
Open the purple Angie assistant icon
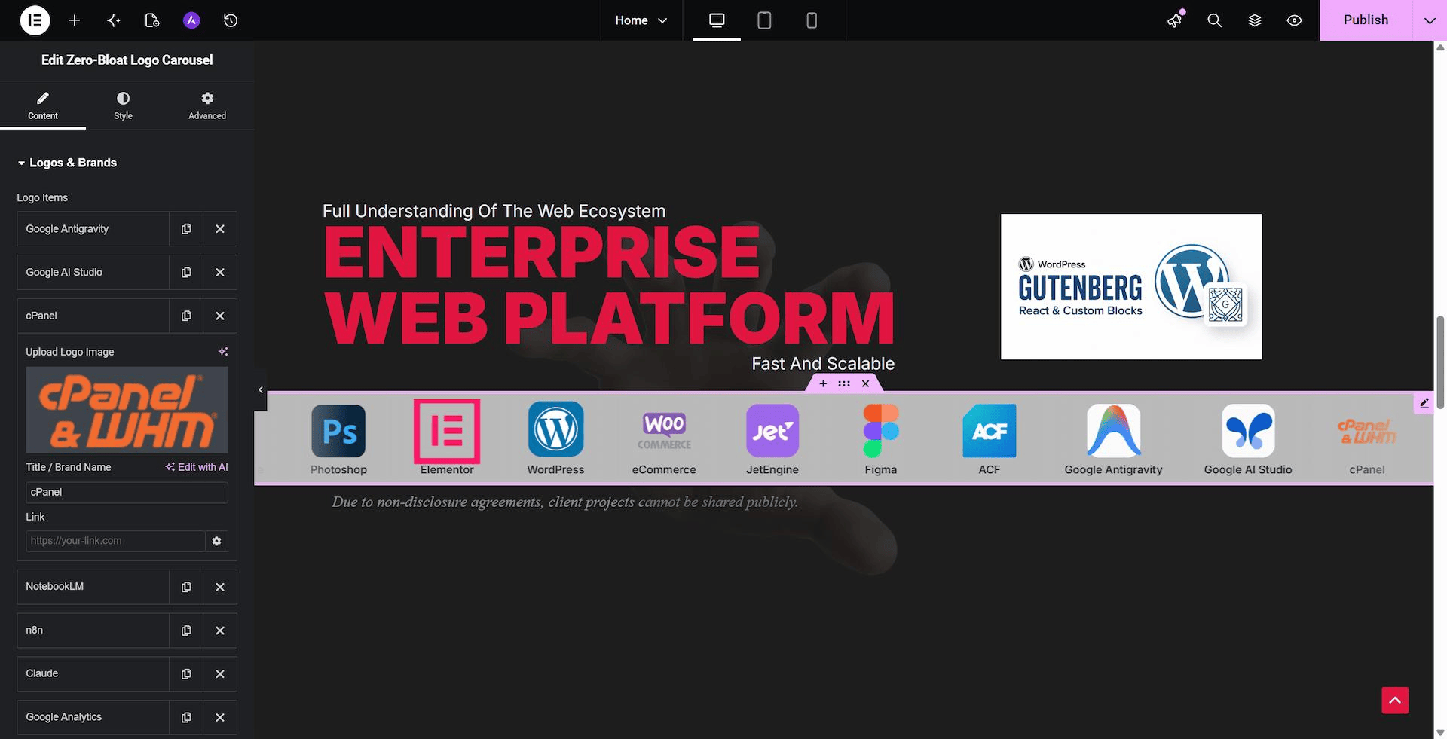tap(191, 20)
